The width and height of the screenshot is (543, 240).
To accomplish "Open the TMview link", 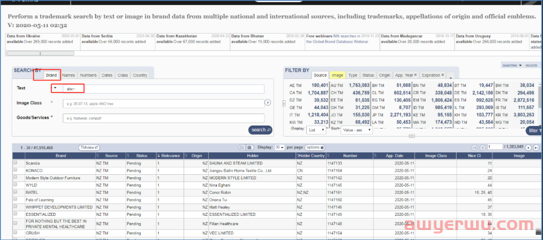I will (89, 148).
